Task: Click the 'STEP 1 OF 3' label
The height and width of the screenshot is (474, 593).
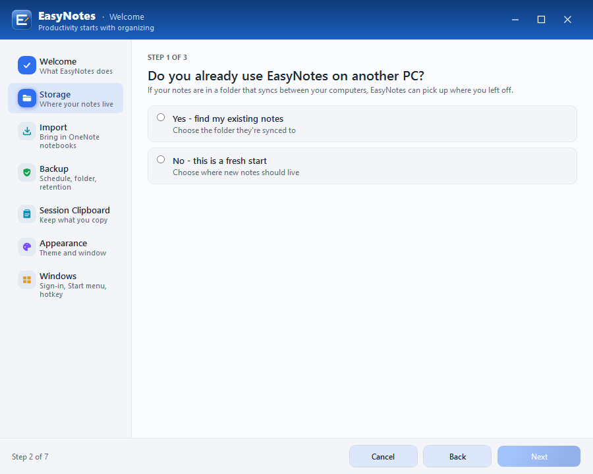Action: [x=167, y=57]
